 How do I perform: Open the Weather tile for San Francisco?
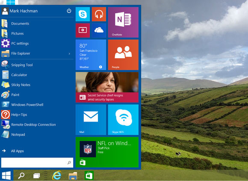[x=91, y=55]
